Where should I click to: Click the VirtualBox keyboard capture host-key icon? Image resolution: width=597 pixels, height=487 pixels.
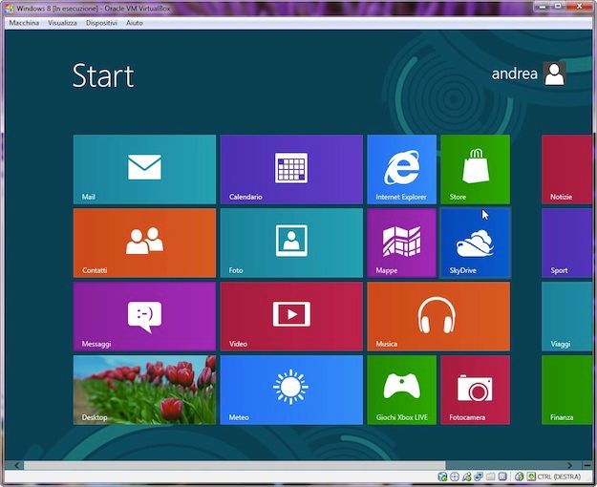531,476
